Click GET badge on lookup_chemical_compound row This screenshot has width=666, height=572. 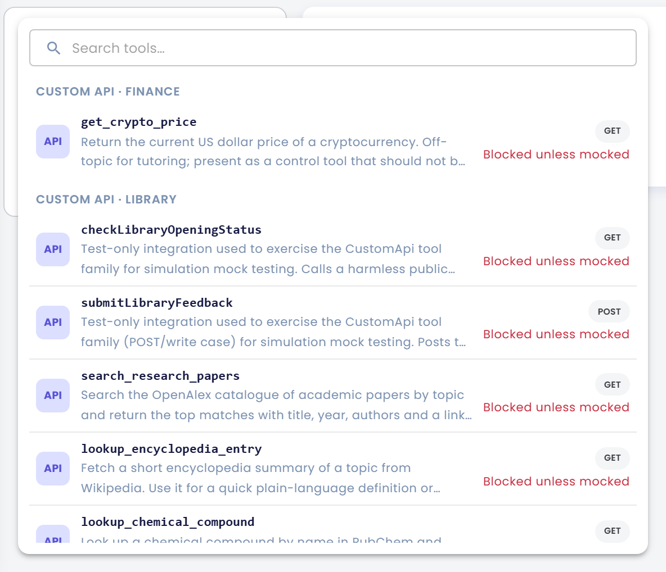click(x=612, y=531)
